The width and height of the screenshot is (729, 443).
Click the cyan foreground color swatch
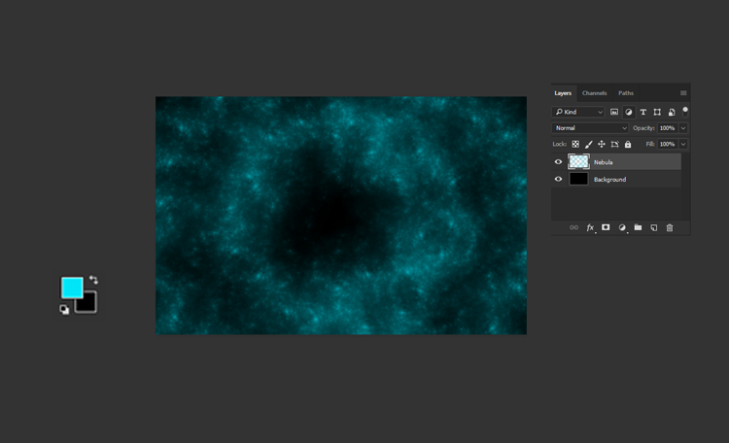[x=71, y=287]
